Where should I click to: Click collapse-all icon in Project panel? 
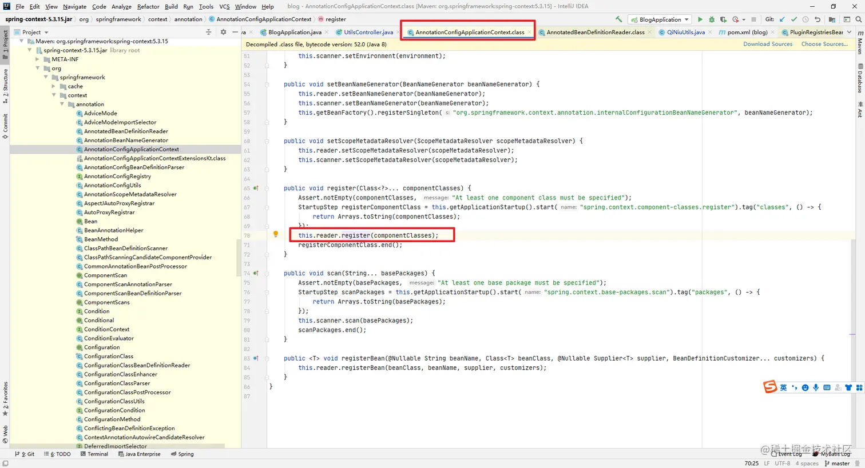pos(208,32)
